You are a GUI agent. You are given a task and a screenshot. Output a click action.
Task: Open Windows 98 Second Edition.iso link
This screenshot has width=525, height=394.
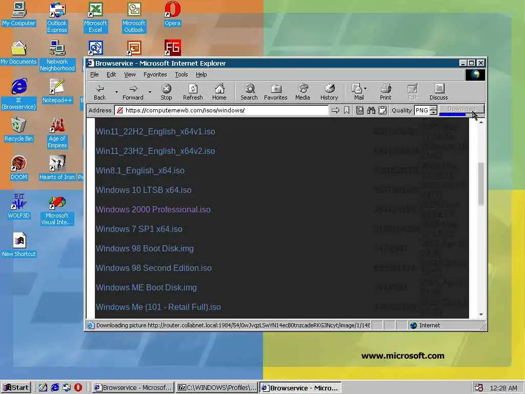tap(154, 268)
